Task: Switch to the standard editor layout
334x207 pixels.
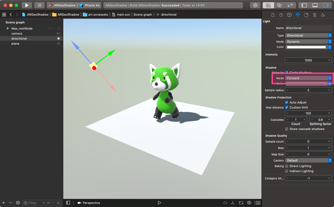Action: tap(268, 5)
